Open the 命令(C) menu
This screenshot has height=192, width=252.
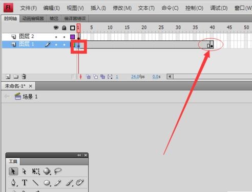click(x=170, y=8)
